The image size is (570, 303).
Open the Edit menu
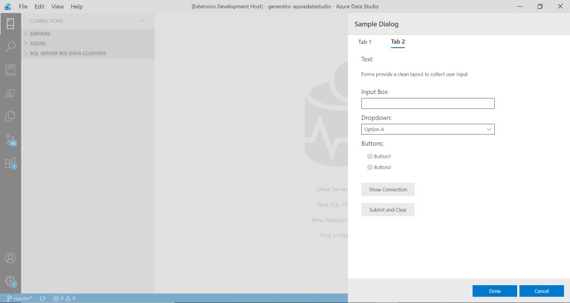coord(40,7)
